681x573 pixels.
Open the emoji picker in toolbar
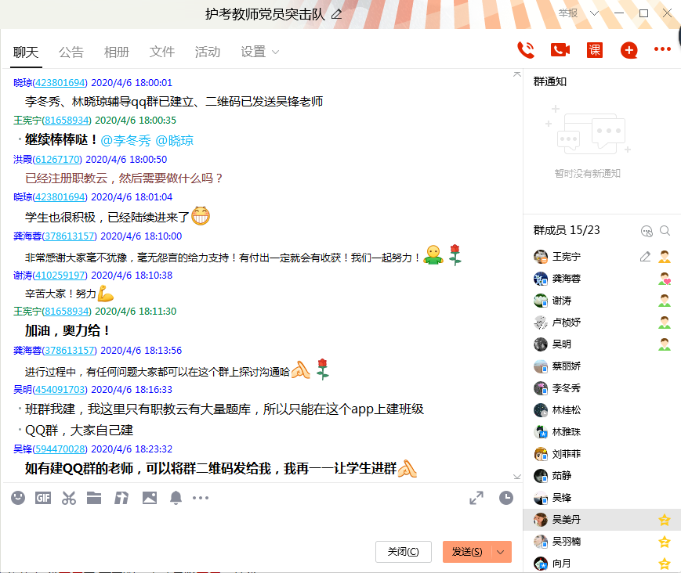(x=18, y=498)
